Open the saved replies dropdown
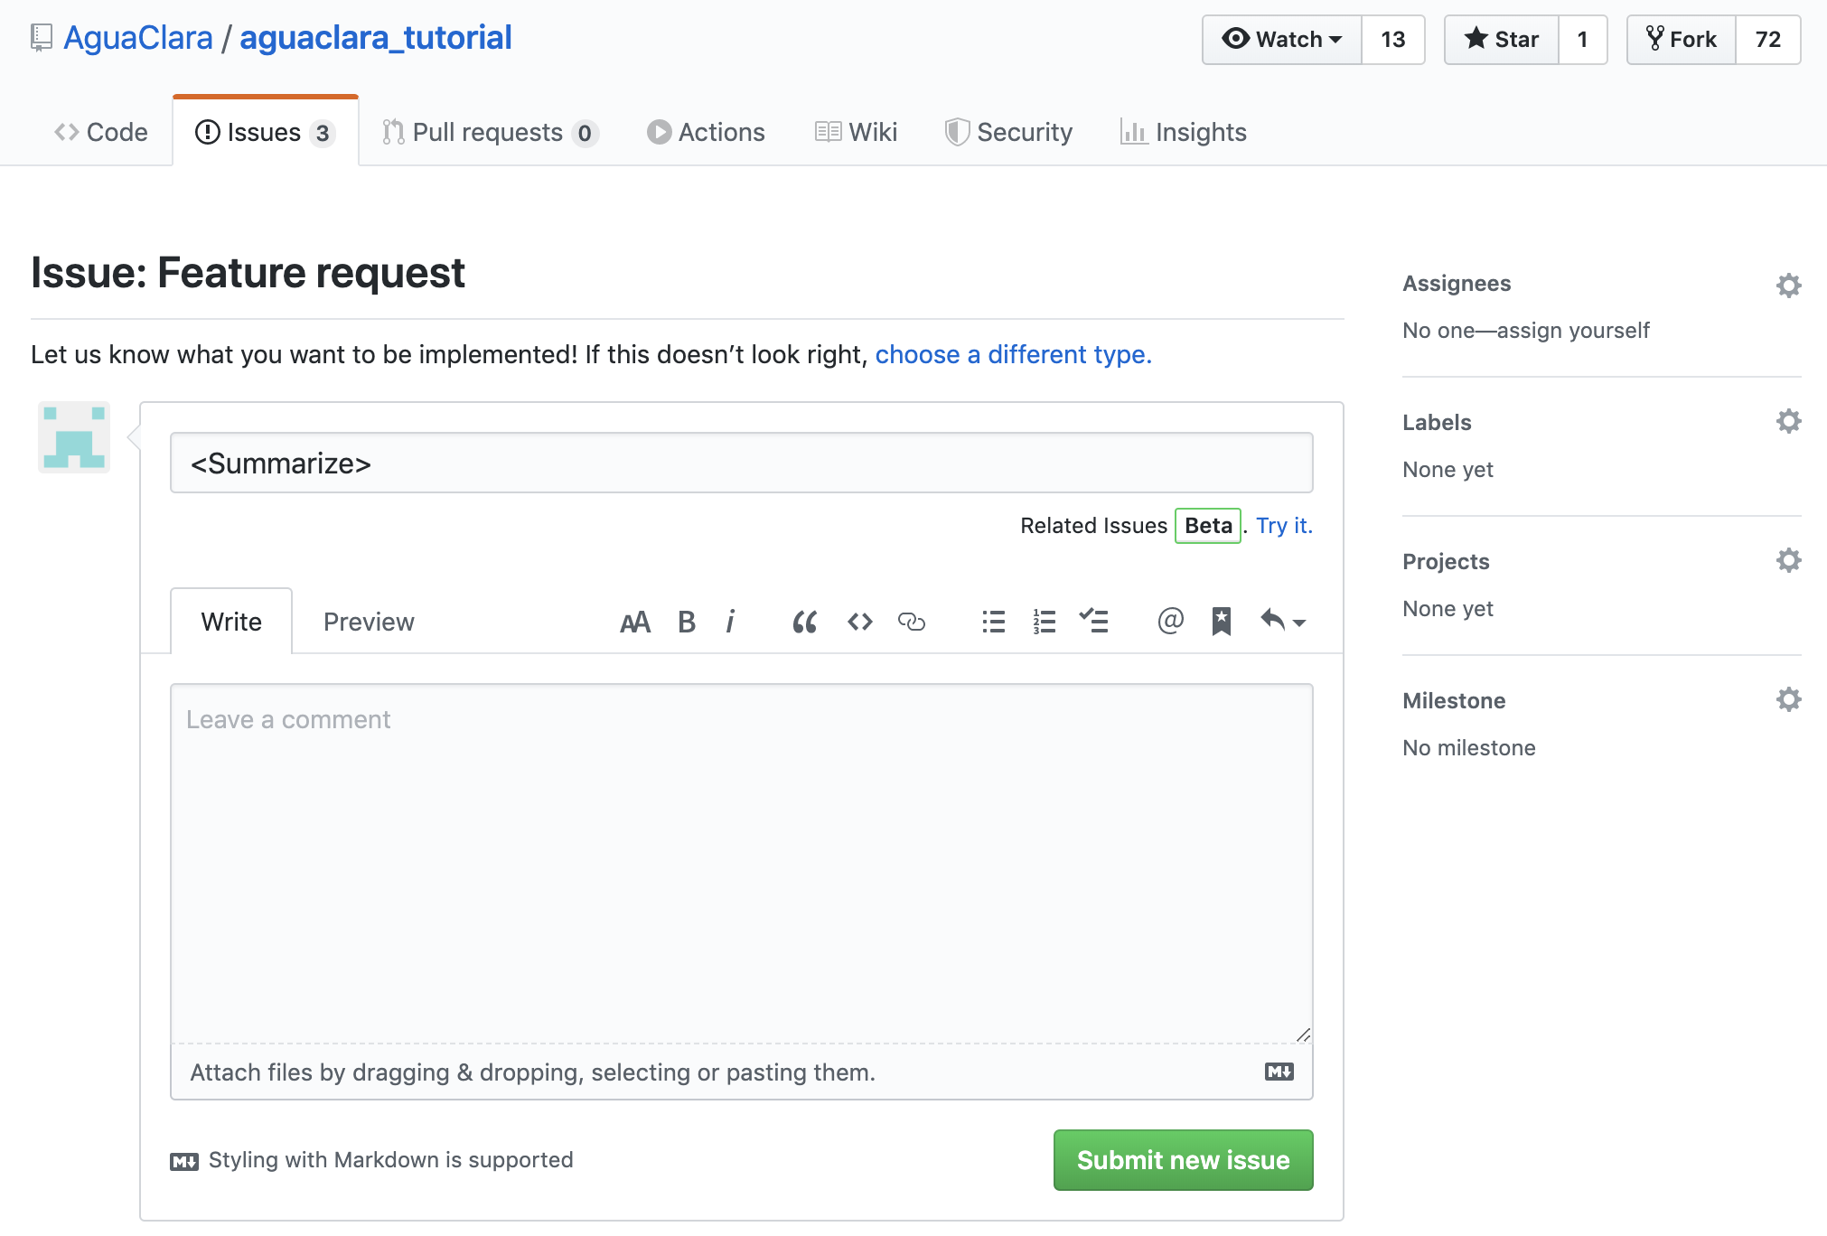 coord(1283,621)
